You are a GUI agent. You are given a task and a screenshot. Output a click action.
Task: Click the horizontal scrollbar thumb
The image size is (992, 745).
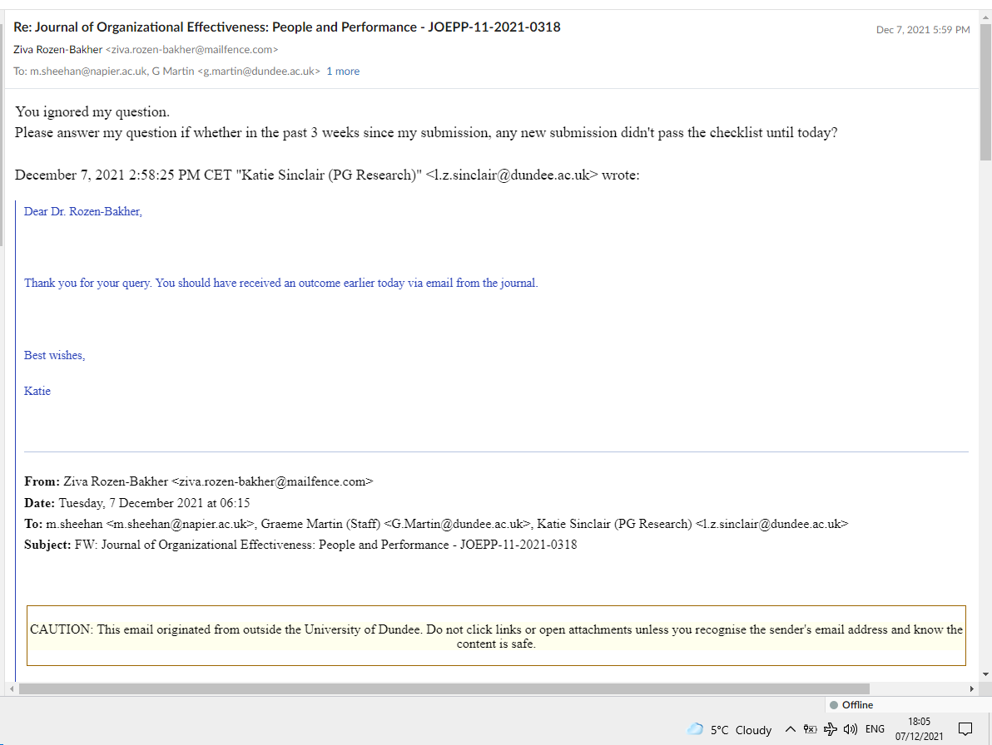tap(444, 688)
